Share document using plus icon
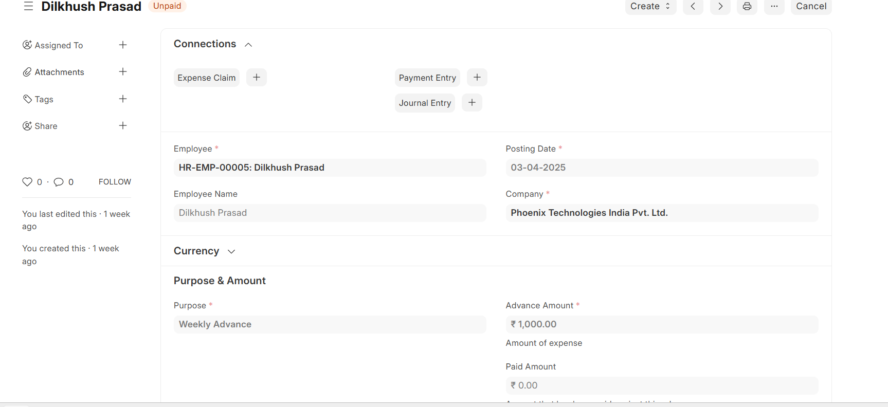 123,126
